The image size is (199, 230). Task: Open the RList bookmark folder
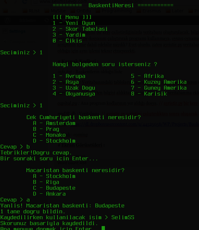(31, 11)
